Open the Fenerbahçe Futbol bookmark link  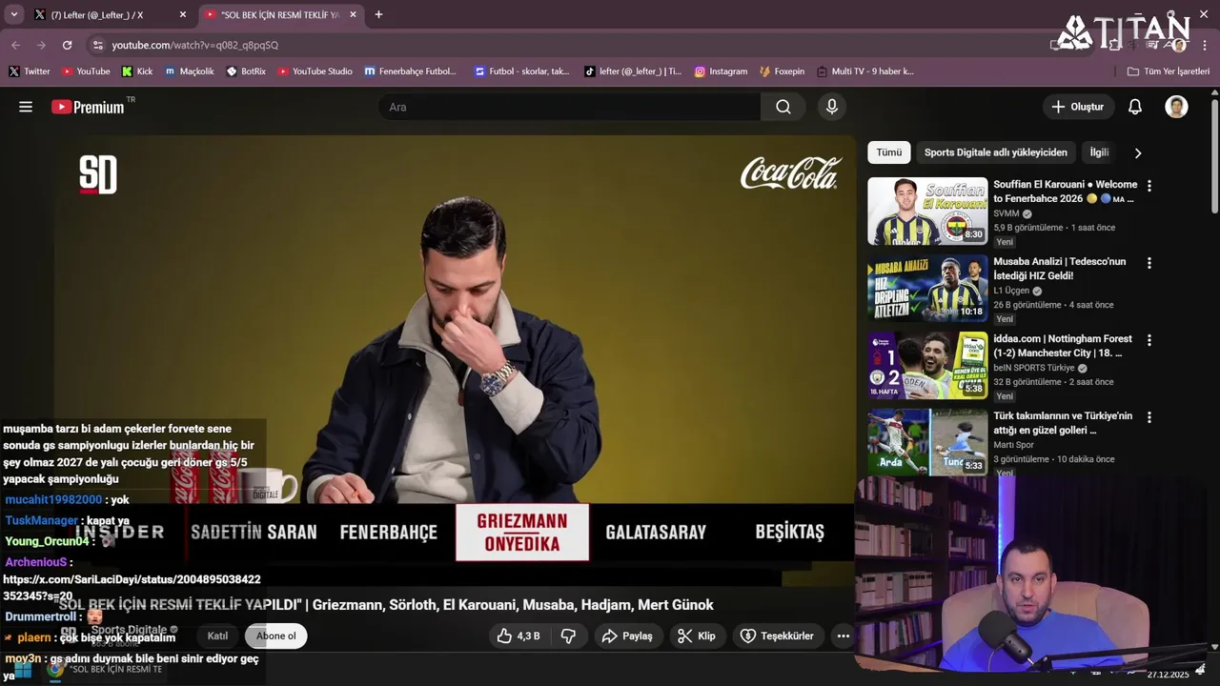coord(410,71)
